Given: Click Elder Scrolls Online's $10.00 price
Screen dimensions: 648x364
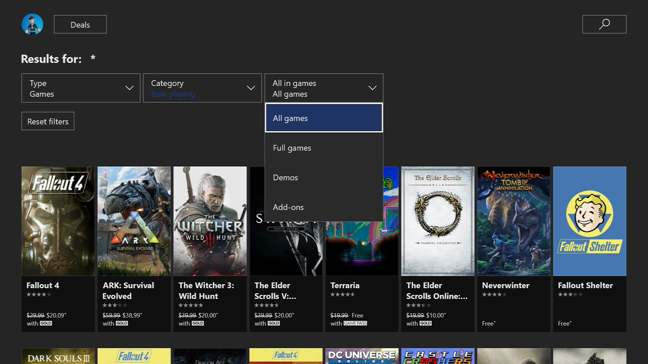Looking at the screenshot, I should coord(436,315).
